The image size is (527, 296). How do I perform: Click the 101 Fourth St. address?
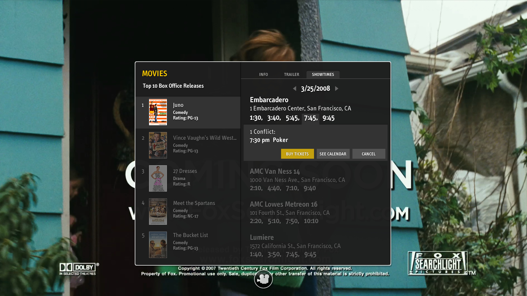(x=290, y=213)
